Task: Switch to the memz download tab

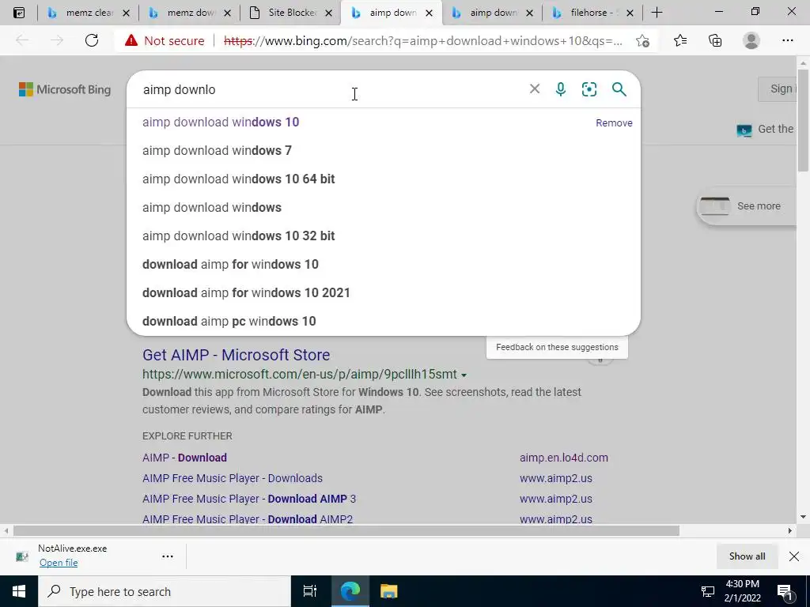Action: tap(188, 13)
